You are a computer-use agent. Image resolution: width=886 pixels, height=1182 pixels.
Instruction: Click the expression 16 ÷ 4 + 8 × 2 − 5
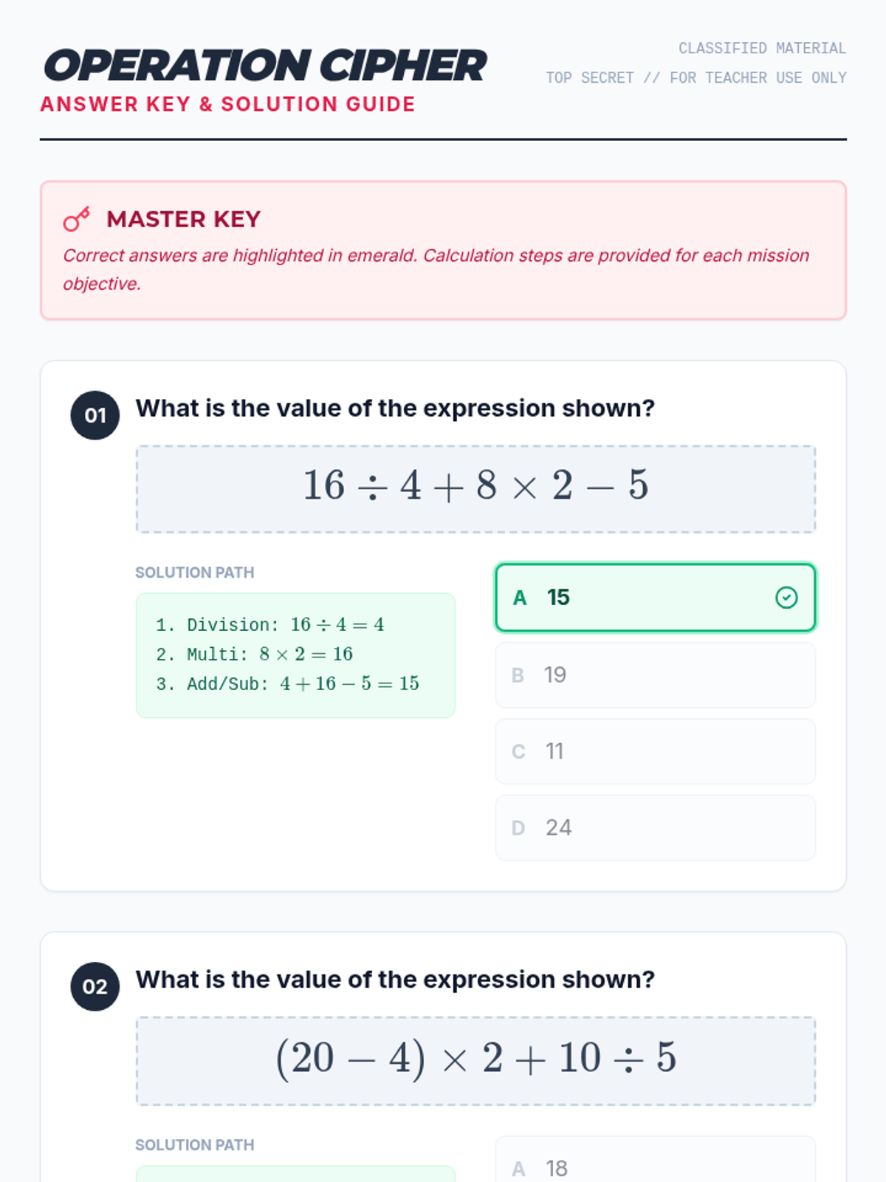click(x=475, y=487)
